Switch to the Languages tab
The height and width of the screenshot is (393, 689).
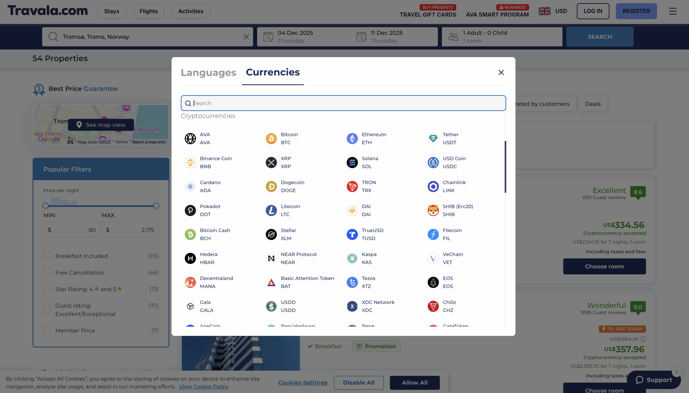208,72
